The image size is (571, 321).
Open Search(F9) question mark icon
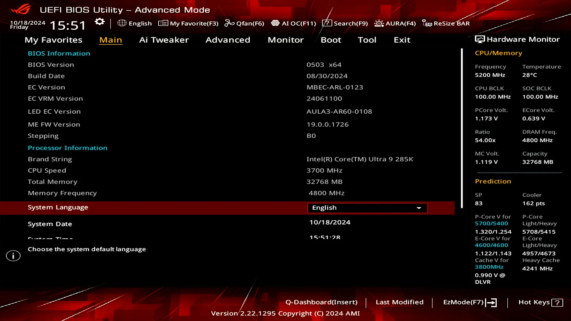point(327,23)
